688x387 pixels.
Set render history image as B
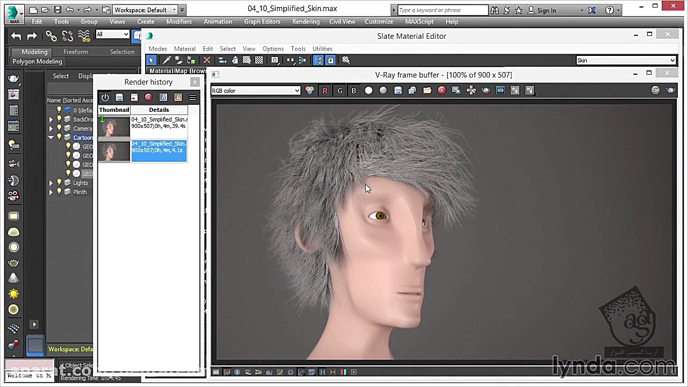[x=178, y=97]
